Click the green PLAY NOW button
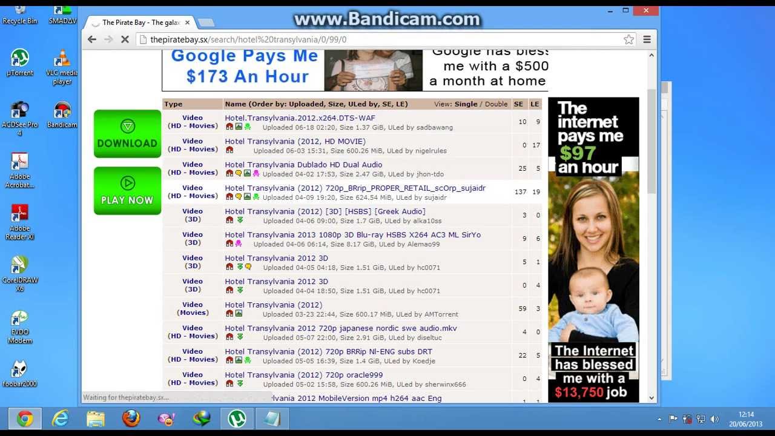The image size is (775, 436). pos(127,191)
